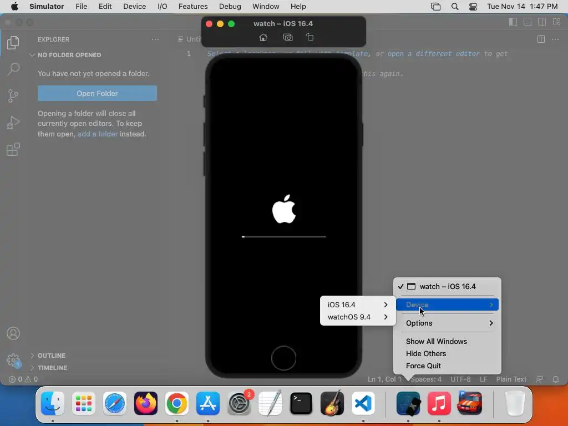This screenshot has height=426, width=568.
Task: Open Finder in the Dock
Action: (53, 403)
